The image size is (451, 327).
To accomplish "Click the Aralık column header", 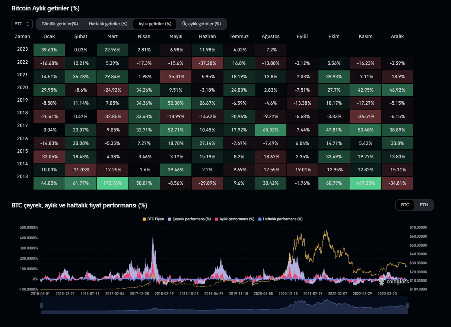I will click(x=397, y=36).
